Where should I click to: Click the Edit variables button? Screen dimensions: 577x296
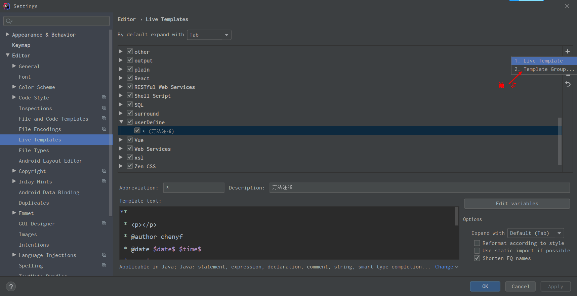517,204
